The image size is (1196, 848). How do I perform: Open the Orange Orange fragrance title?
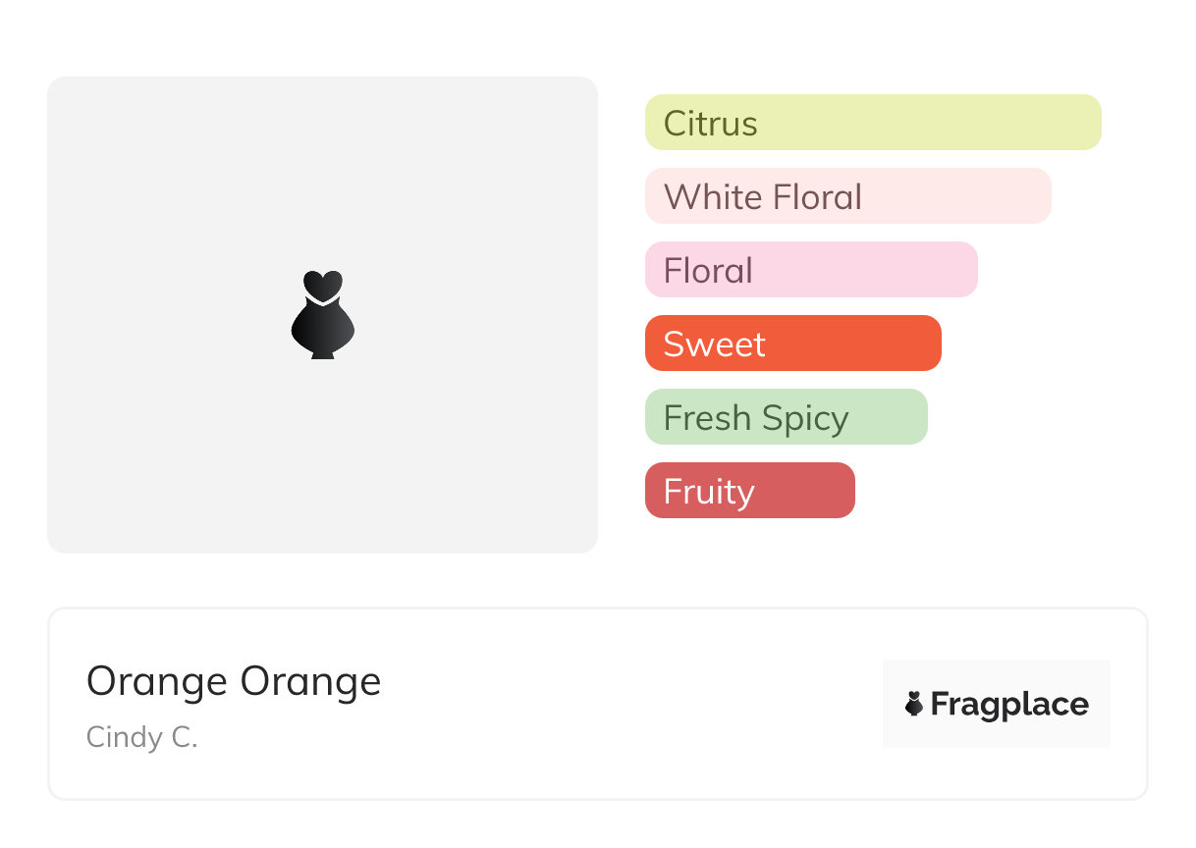[234, 681]
